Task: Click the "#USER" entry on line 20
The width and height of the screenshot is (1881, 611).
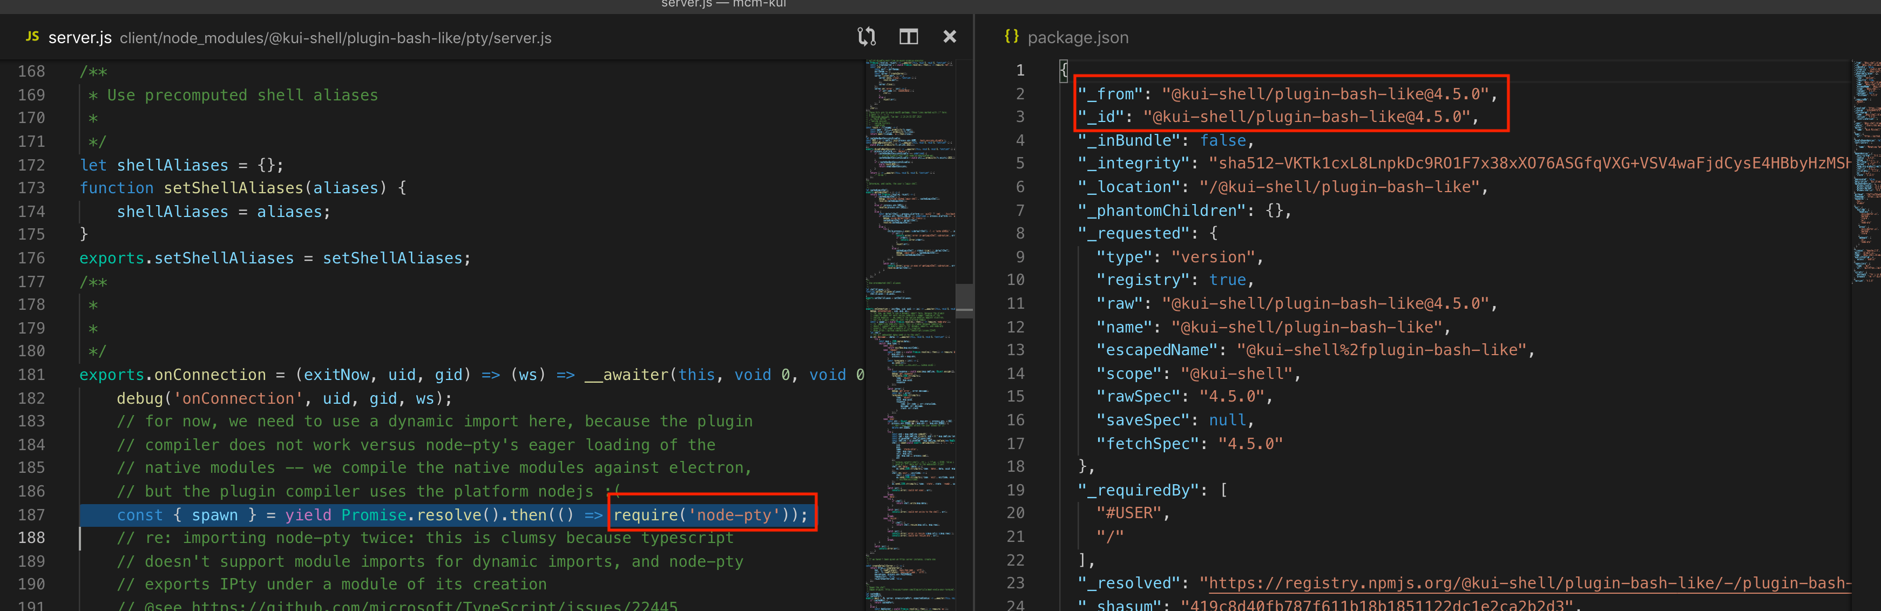Action: pos(1129,513)
